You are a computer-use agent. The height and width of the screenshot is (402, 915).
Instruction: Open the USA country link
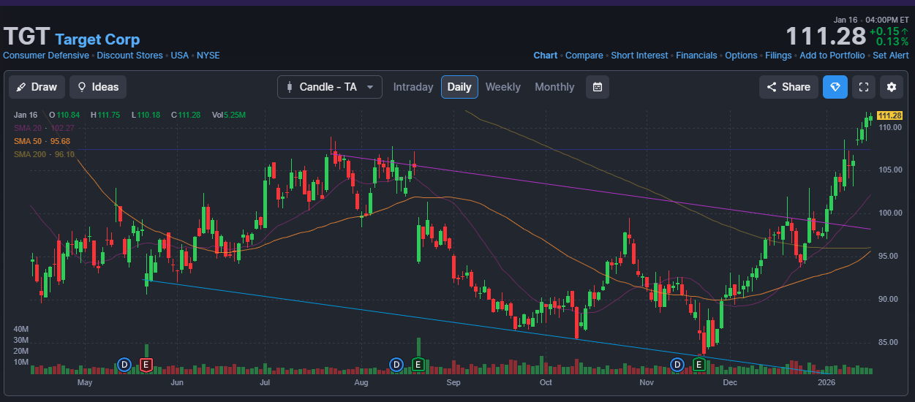(180, 56)
